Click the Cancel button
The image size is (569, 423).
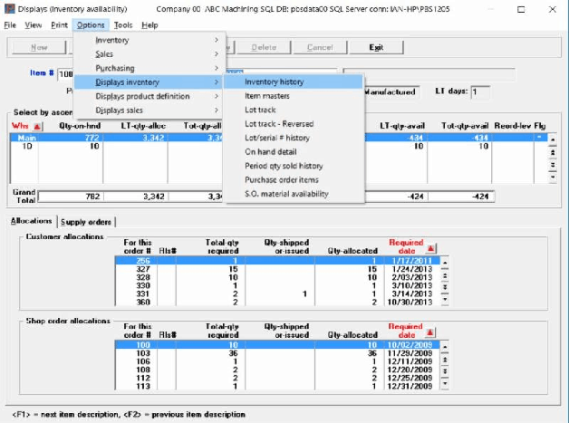(x=320, y=47)
